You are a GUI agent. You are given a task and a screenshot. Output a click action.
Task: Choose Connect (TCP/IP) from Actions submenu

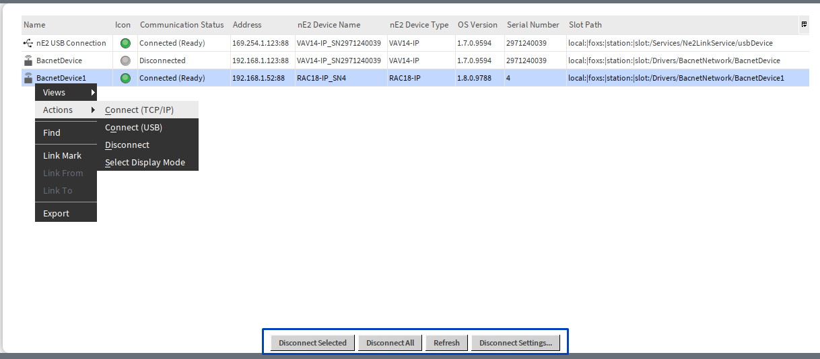pos(139,110)
